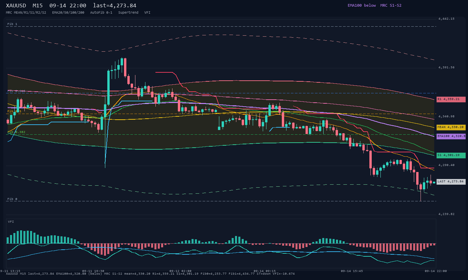Click the XAUUSD symbol in the chart title
The height and width of the screenshot is (280, 468).
16,5
